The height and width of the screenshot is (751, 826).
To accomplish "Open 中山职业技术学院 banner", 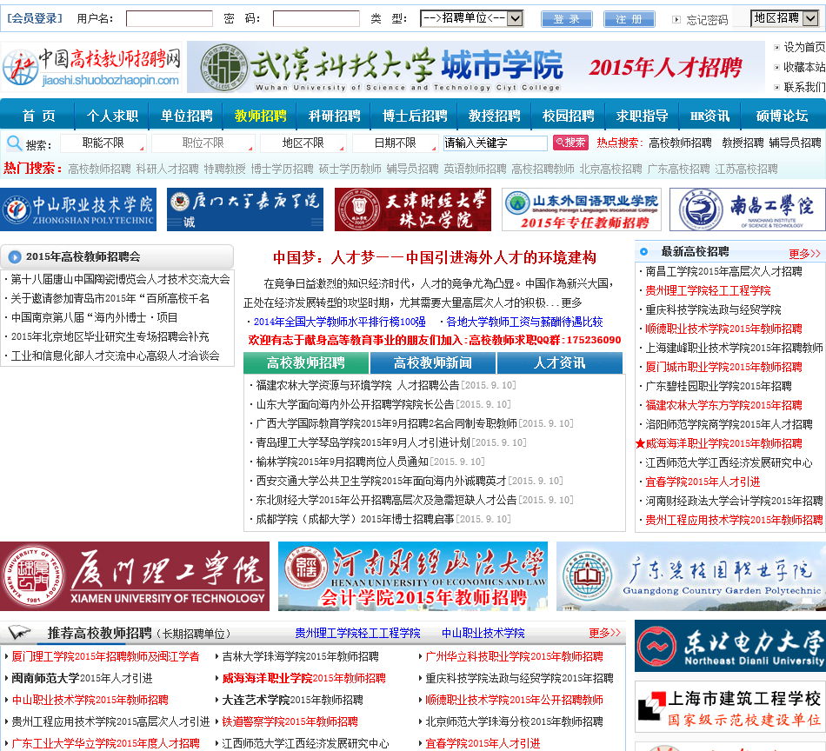I will pos(78,209).
